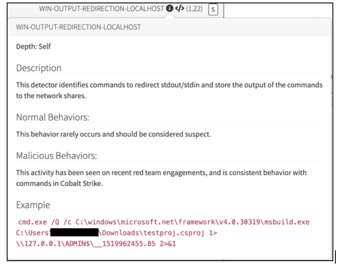Click the popup title WIN-OUTPUT-REDIRECTION-LOCALHOST

[78, 27]
